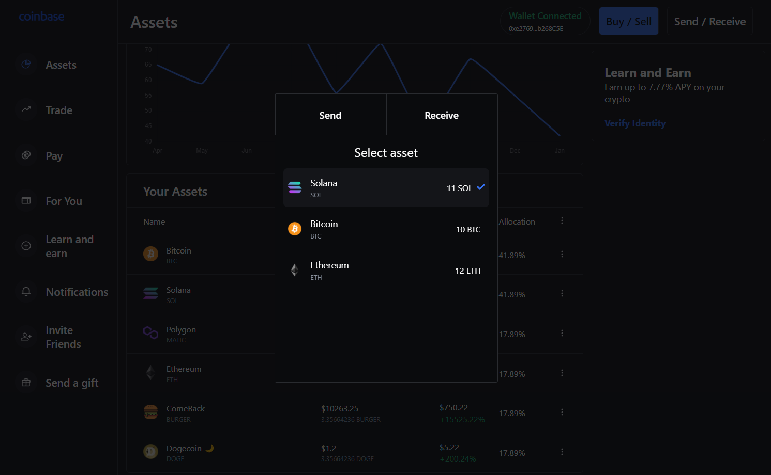Open Invite Friends in the sidebar
This screenshot has height=475, width=771.
(63, 337)
